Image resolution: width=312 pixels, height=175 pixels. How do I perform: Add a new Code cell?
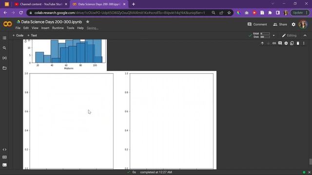click(18, 35)
